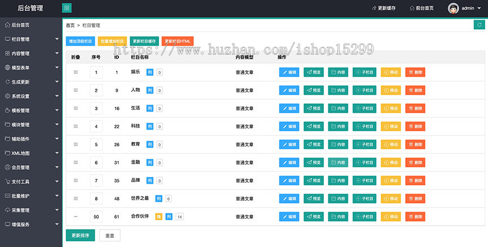This screenshot has height=247, width=488.
Task: Toggle the 增值服务 dropdown arrow
Action: (56, 224)
